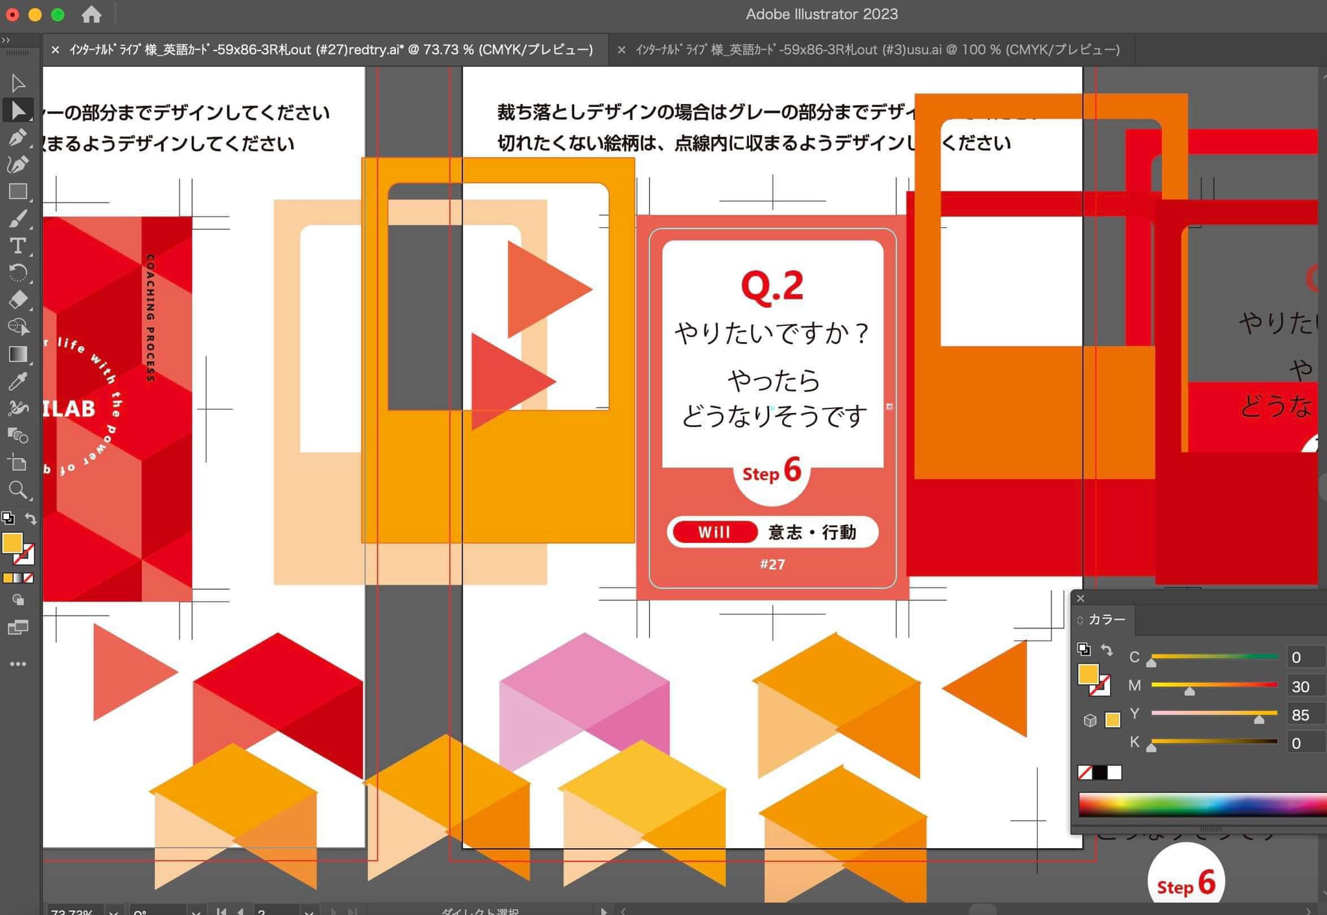Select the Gradient tool
Screen dimensions: 1327x915
tap(17, 354)
